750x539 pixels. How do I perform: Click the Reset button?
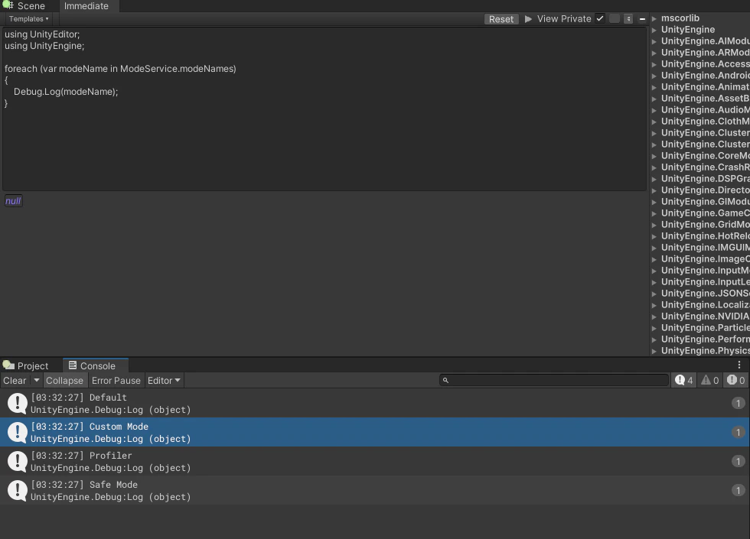[501, 19]
